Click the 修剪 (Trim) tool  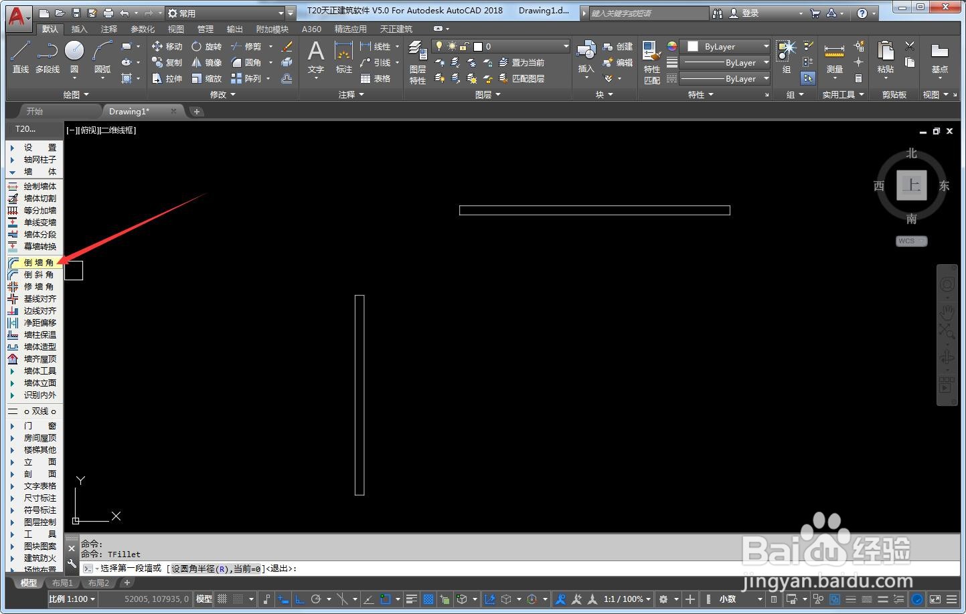pos(246,46)
